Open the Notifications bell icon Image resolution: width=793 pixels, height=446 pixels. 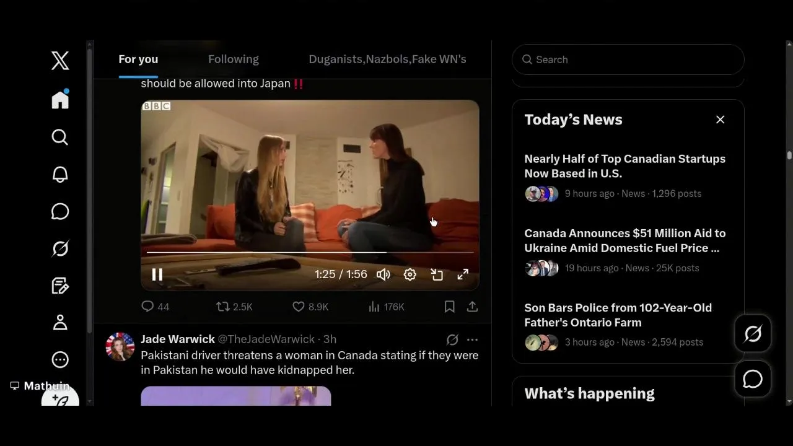click(60, 174)
